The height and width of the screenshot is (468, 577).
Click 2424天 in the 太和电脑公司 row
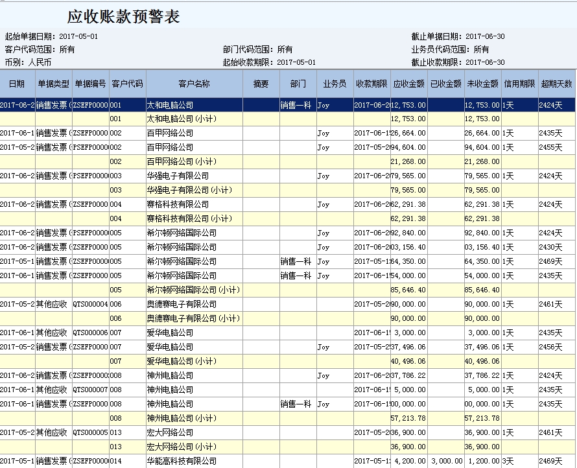point(557,105)
